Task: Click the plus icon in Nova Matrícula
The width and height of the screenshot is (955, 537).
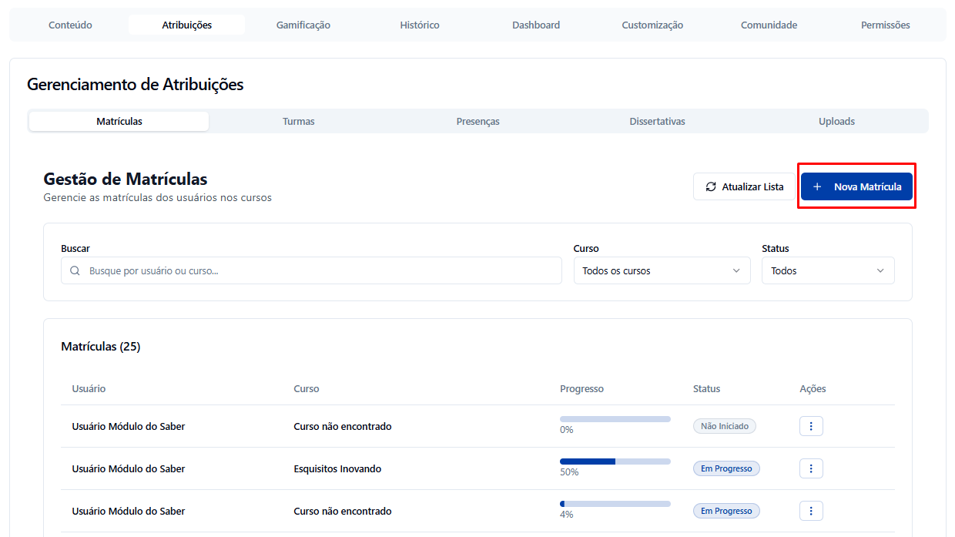Action: point(817,186)
